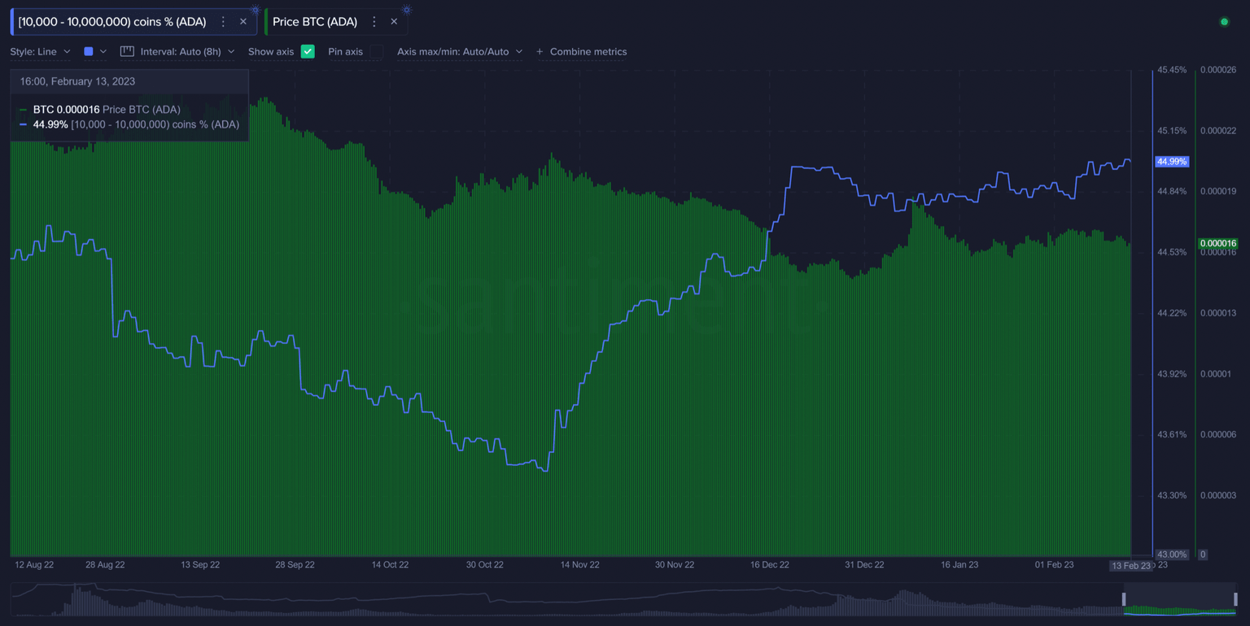Image resolution: width=1250 pixels, height=626 pixels.
Task: Click the sparkle icon beside Price BTC tab
Action: pyautogui.click(x=405, y=10)
